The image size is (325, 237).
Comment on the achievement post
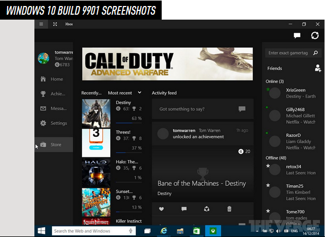[184, 209]
